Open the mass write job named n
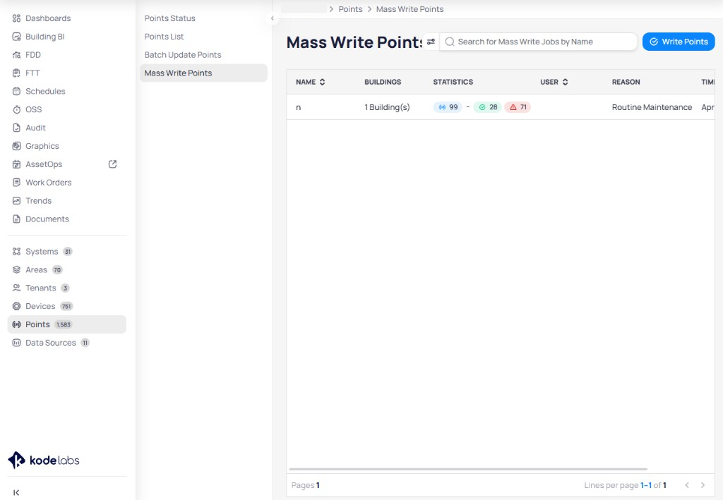The width and height of the screenshot is (723, 500). pyautogui.click(x=299, y=107)
